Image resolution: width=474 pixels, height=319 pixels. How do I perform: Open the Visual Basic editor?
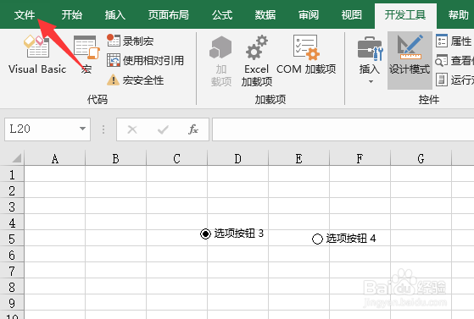[37, 54]
